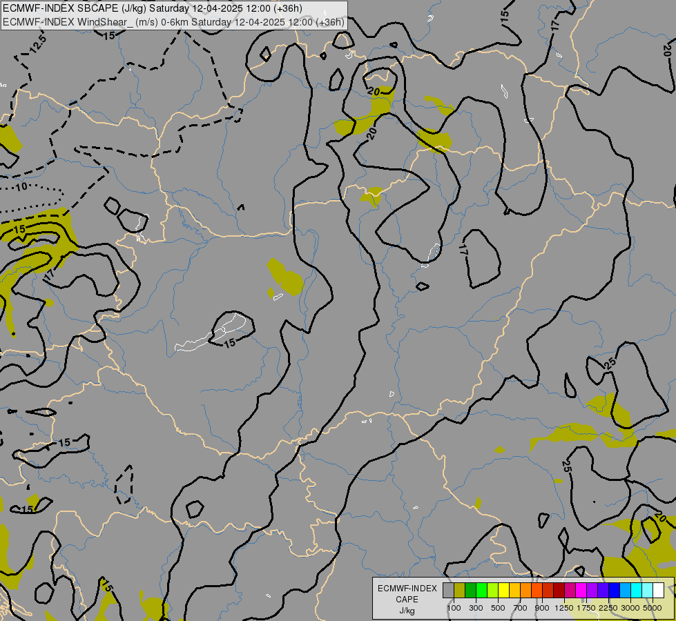Click the legend value 900
The height and width of the screenshot is (621, 676).
(x=542, y=608)
